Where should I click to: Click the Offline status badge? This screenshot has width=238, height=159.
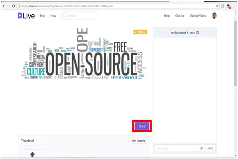(140, 32)
